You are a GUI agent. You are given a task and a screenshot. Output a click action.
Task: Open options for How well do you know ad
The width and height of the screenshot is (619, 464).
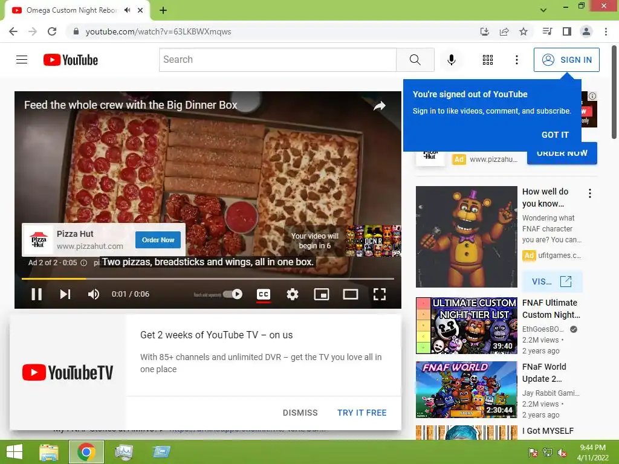[x=590, y=193]
